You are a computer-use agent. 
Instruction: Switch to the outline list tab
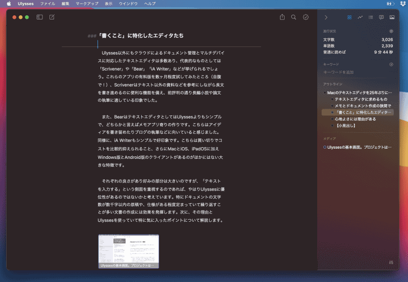tap(371, 17)
